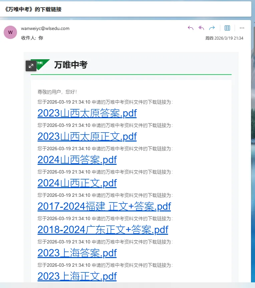Click the Reply All double-arrow icon
255x288 pixels.
(201, 28)
